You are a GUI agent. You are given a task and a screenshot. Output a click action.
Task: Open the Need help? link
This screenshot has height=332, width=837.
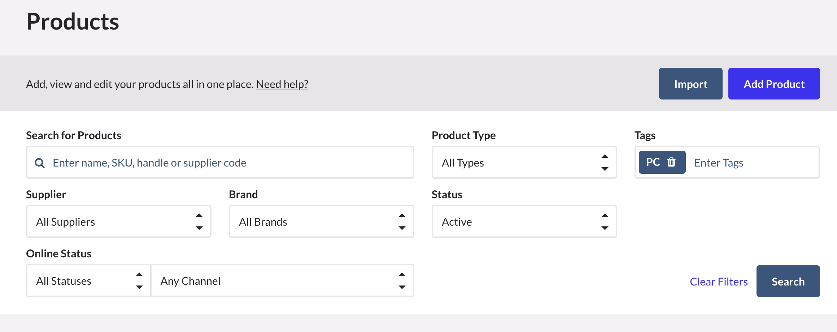click(x=282, y=84)
